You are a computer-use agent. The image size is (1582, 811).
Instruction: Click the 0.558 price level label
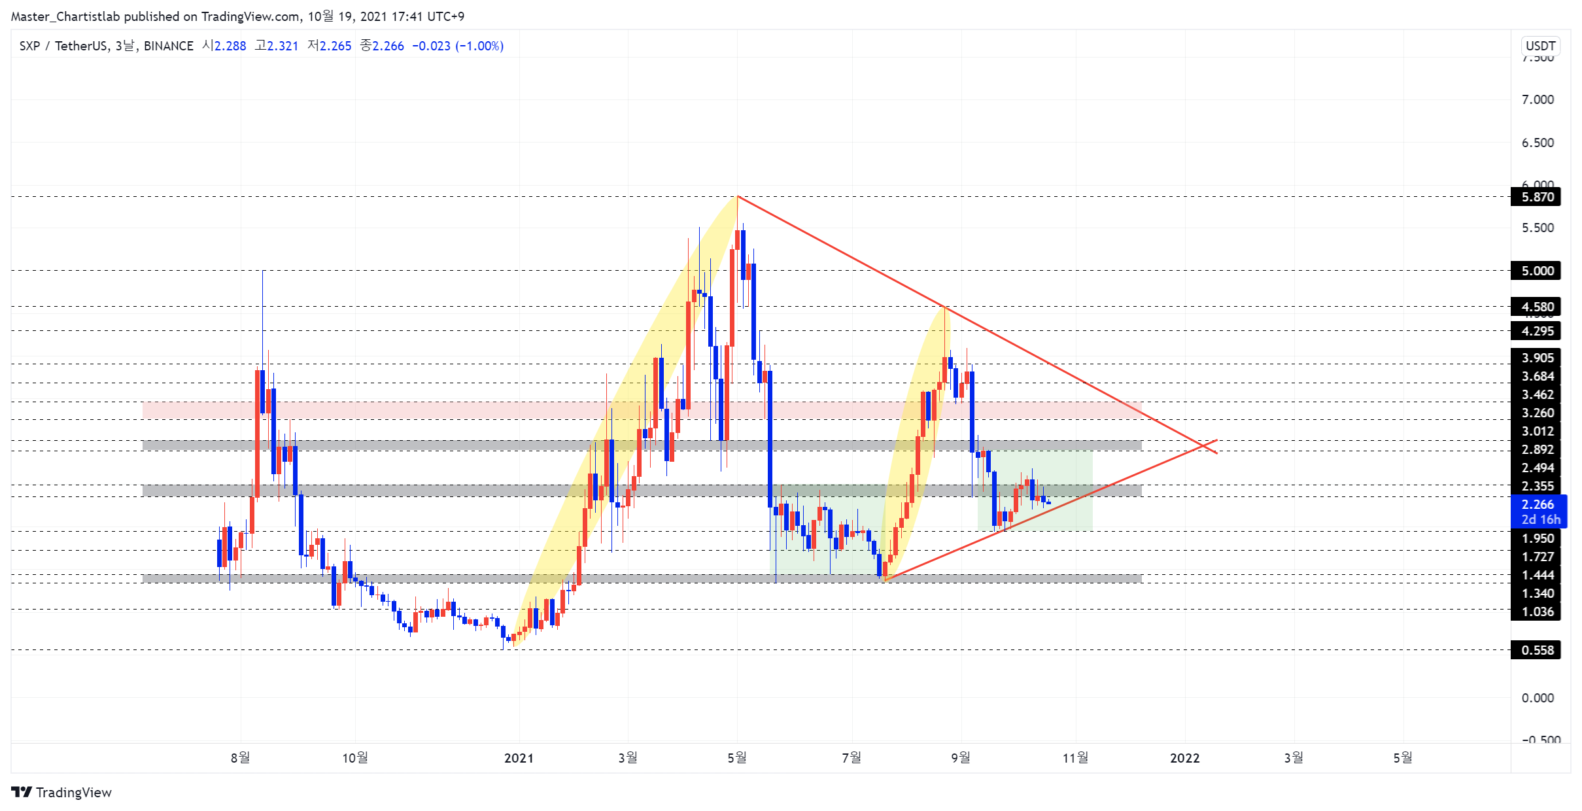point(1536,650)
